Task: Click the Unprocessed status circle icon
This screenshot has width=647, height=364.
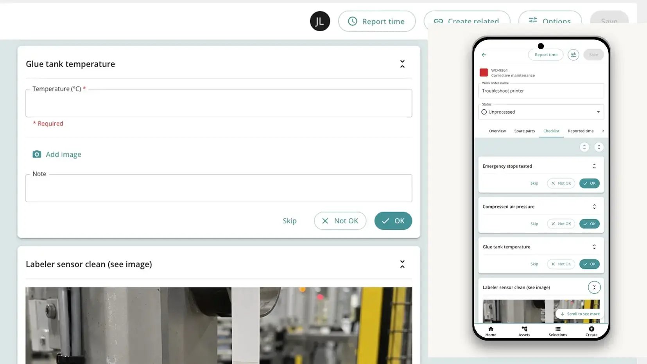Action: (x=484, y=112)
